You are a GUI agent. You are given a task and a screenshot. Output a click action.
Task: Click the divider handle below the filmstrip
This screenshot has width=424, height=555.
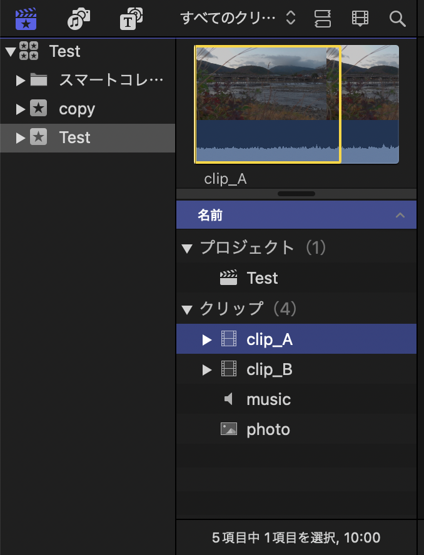pyautogui.click(x=296, y=194)
